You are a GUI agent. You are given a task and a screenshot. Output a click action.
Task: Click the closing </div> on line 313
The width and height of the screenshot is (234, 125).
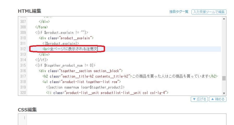pyautogui.click(x=44, y=54)
